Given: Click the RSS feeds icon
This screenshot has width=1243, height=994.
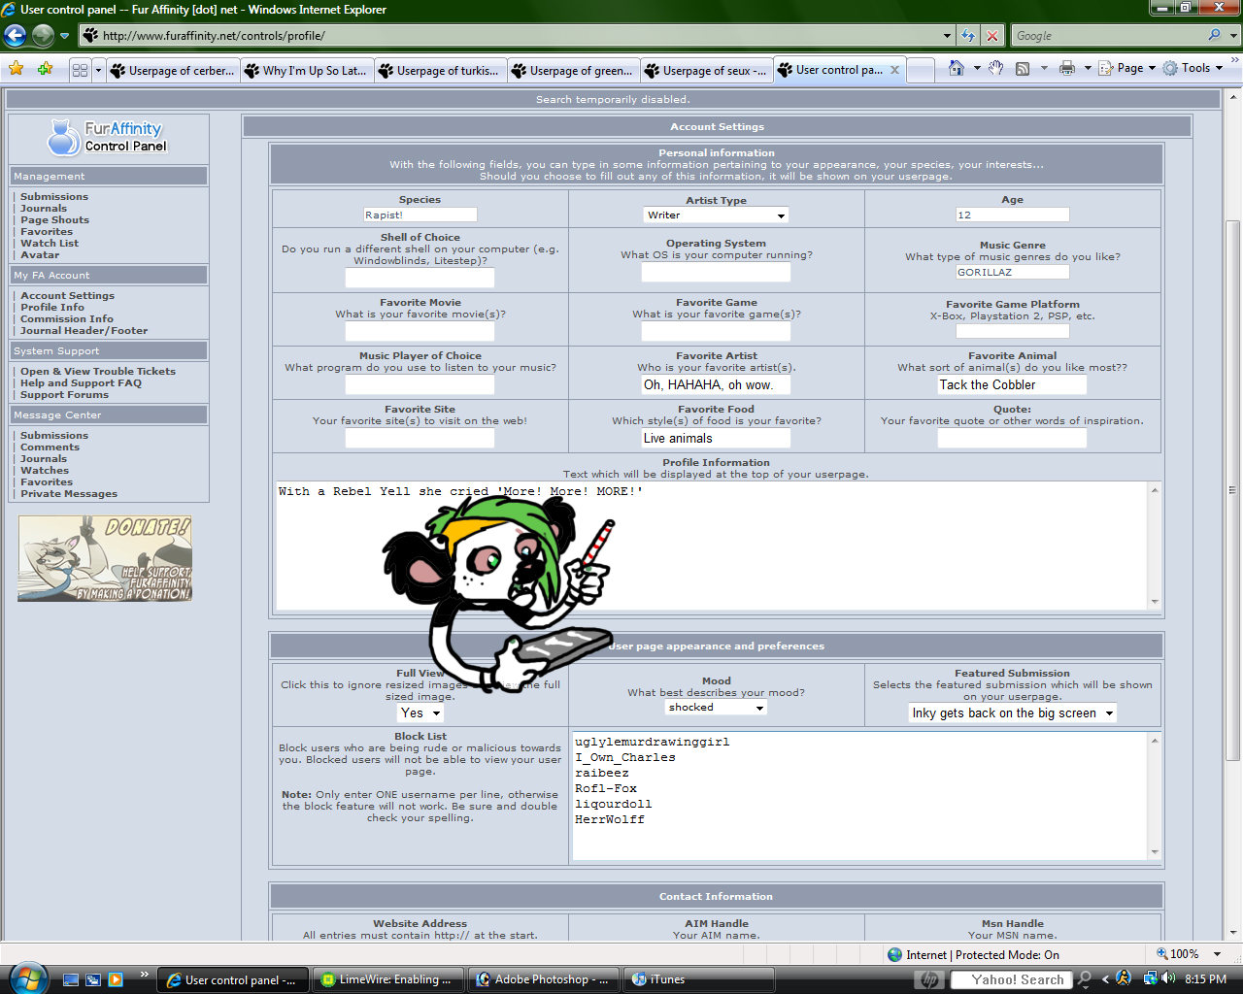Looking at the screenshot, I should (1023, 68).
